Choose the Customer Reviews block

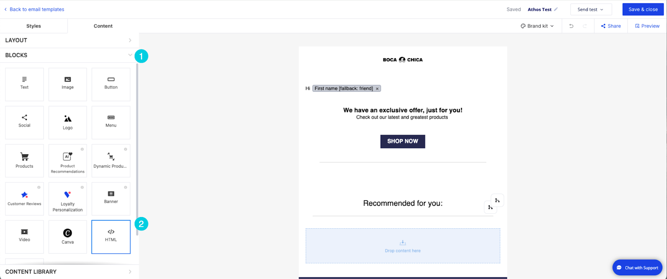(x=25, y=199)
